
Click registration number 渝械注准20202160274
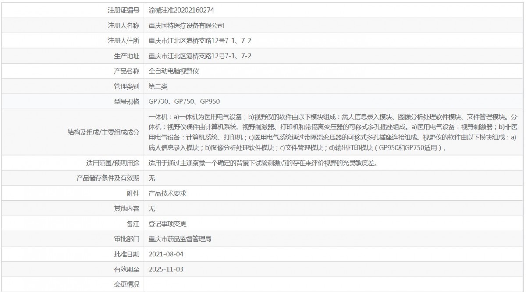pos(181,10)
